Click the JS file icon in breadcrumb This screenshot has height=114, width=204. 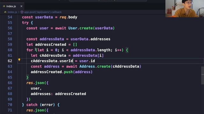[5, 12]
